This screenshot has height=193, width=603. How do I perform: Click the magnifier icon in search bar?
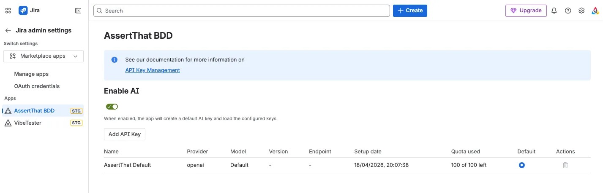click(100, 11)
